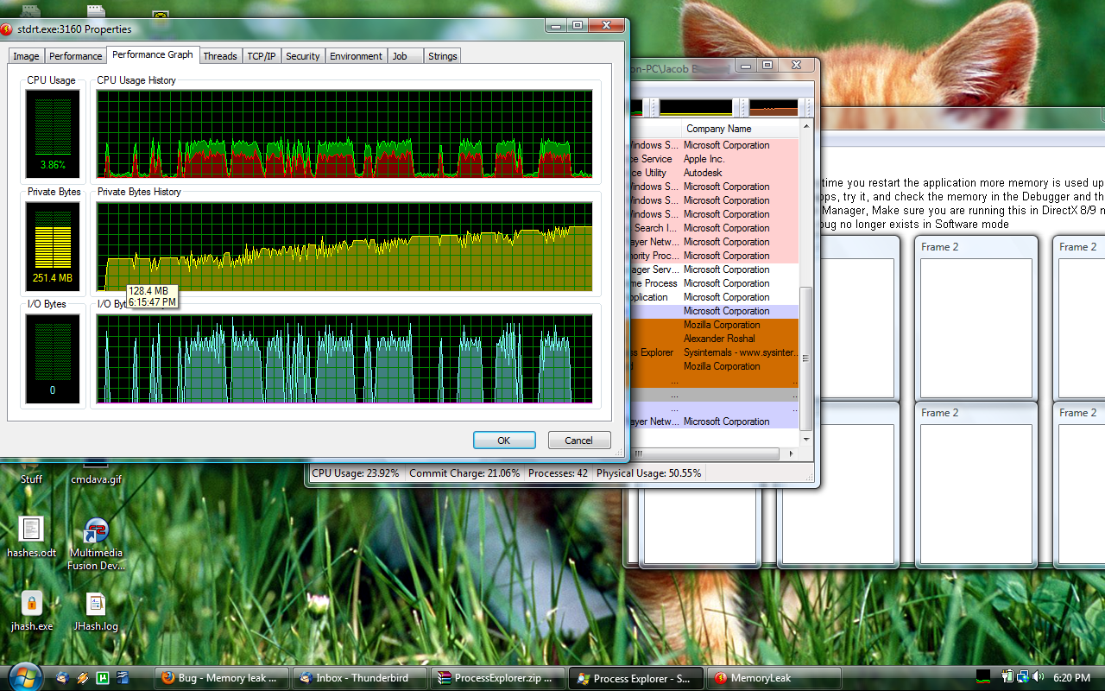Screen dimensions: 1105x691
Task: Go to the Environment tab
Action: tap(356, 56)
